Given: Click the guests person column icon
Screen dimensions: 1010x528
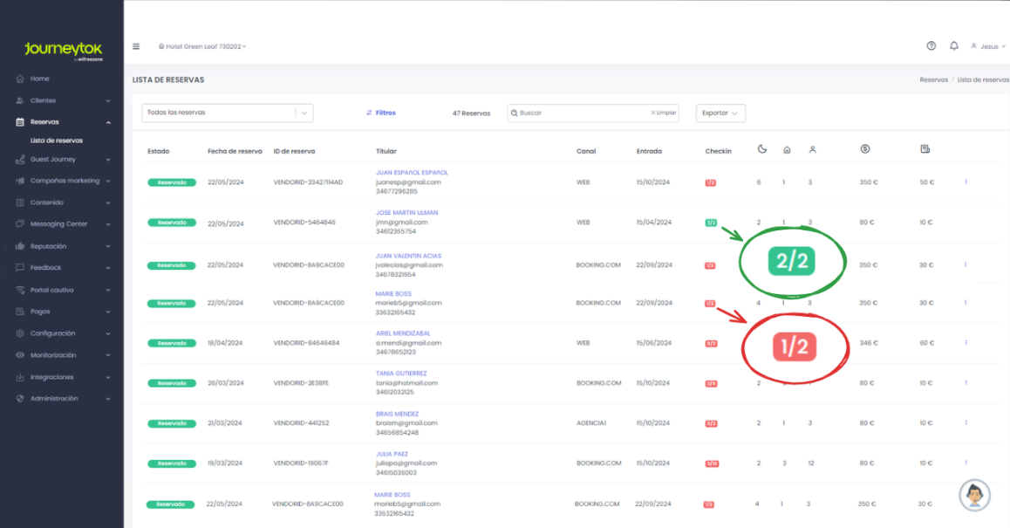Looking at the screenshot, I should [812, 150].
